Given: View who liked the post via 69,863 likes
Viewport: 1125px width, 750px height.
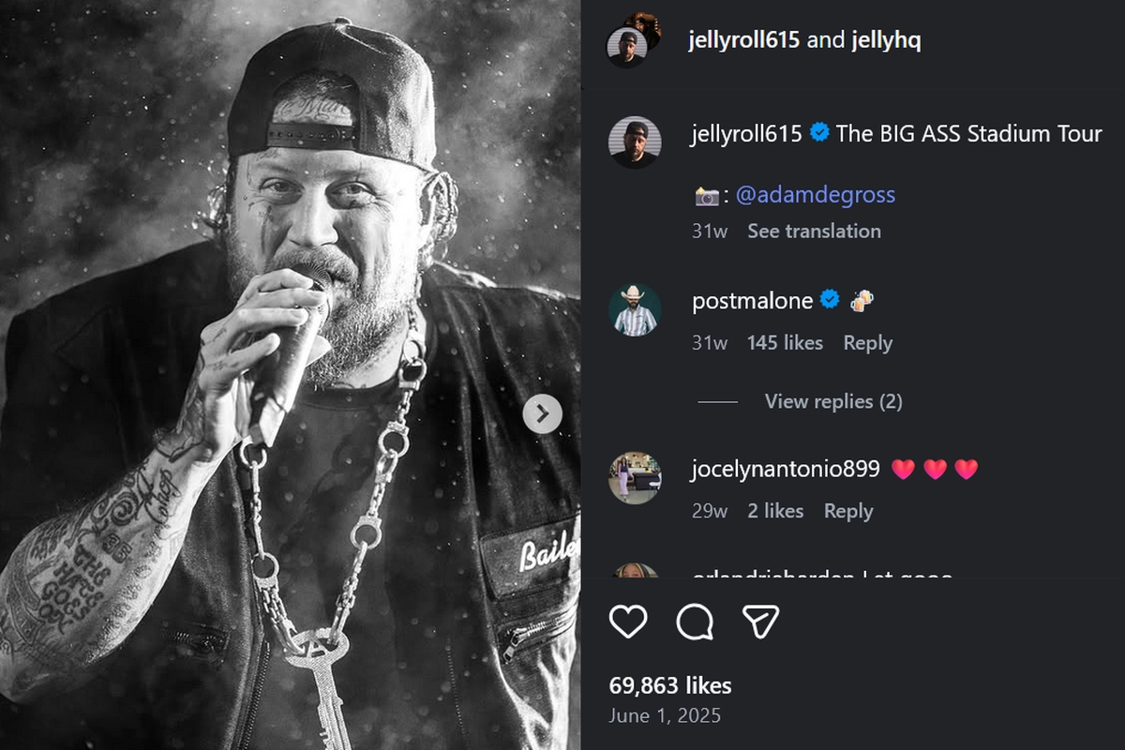Looking at the screenshot, I should (669, 685).
